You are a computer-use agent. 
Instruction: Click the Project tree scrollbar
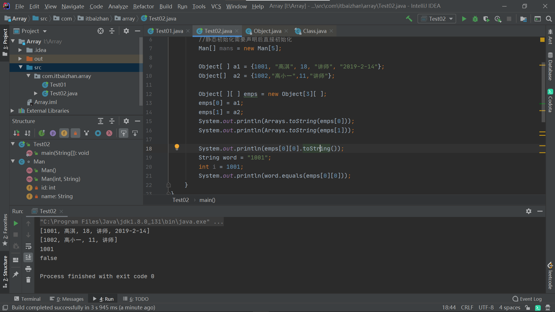[141, 71]
